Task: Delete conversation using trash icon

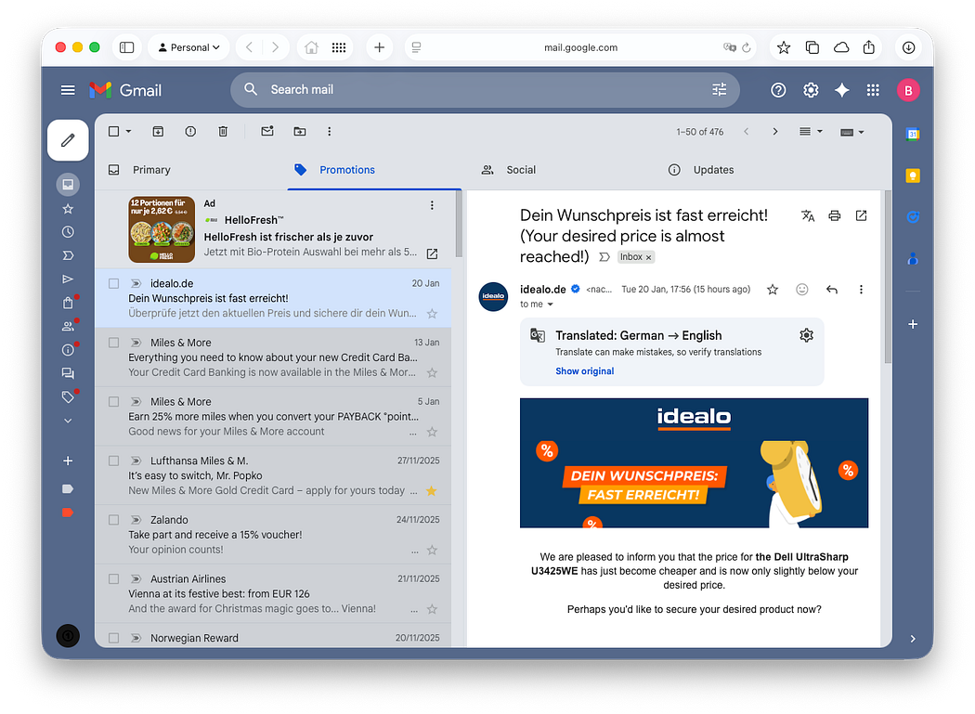Action: [223, 131]
